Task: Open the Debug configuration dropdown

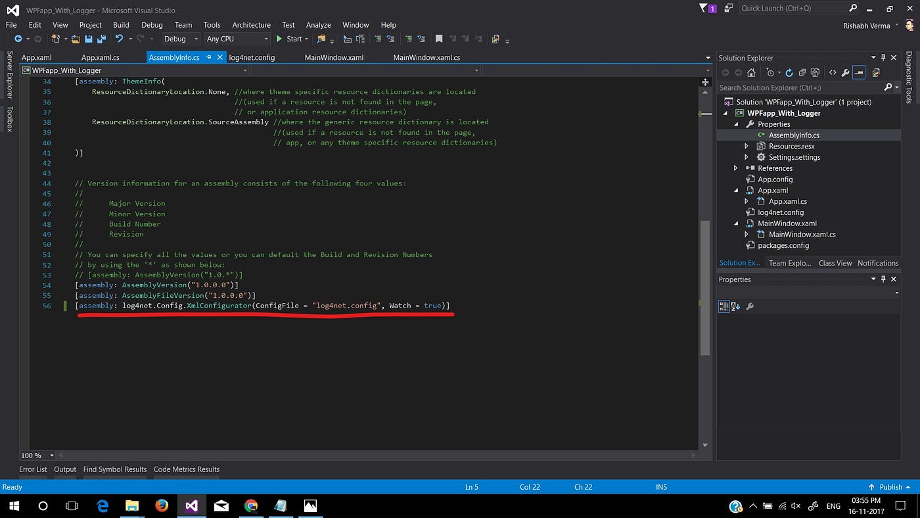Action: coord(181,39)
